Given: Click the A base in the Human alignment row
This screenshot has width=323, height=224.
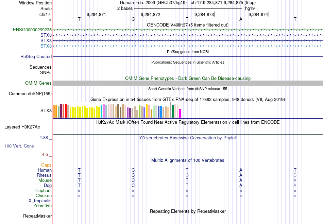Looking at the screenshot, I should 241,170.
